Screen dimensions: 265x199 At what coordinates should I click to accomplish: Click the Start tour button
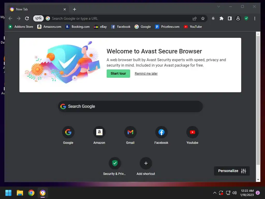pyautogui.click(x=118, y=73)
